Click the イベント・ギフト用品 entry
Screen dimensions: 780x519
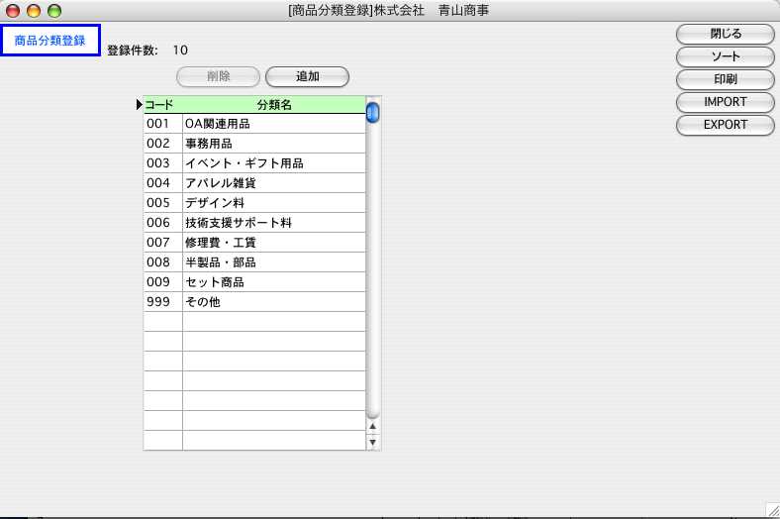[273, 163]
